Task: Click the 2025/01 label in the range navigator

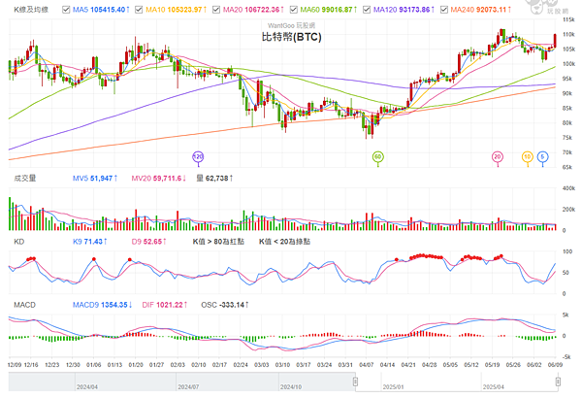Action: 393,387
